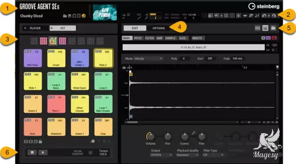The height and width of the screenshot is (164, 296).
Task: Open the Raw Power kit artwork
Action: click(x=105, y=13)
